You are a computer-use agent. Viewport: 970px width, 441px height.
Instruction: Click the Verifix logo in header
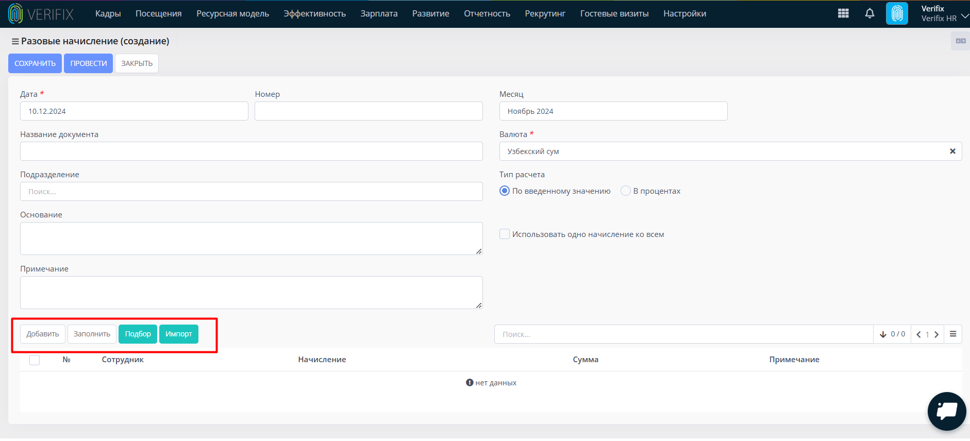tap(41, 14)
